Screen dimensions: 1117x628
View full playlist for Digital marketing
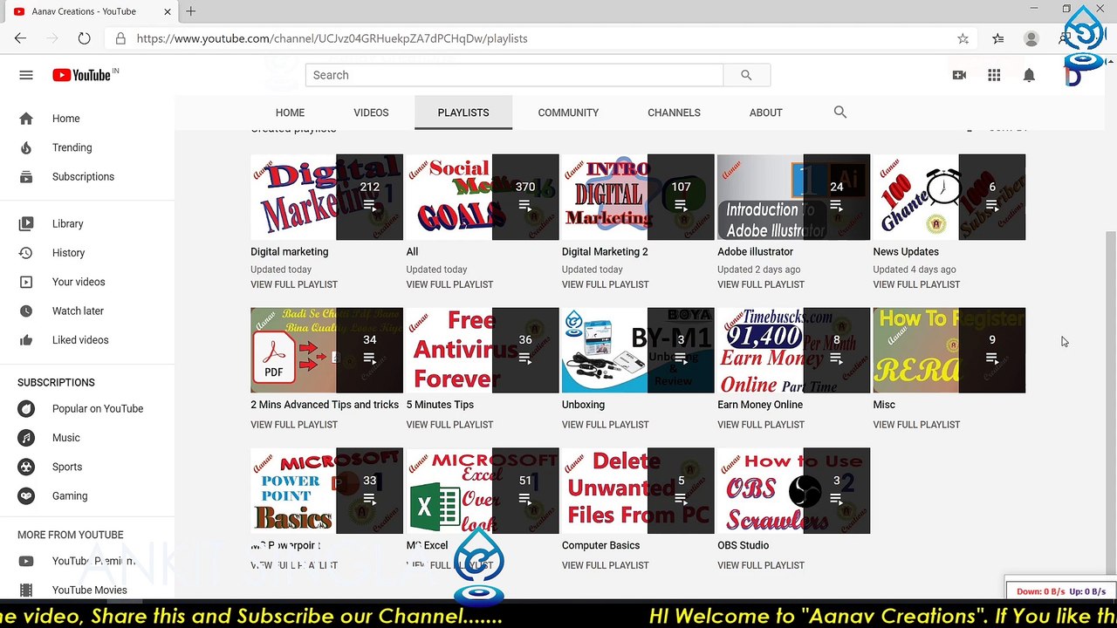point(294,284)
